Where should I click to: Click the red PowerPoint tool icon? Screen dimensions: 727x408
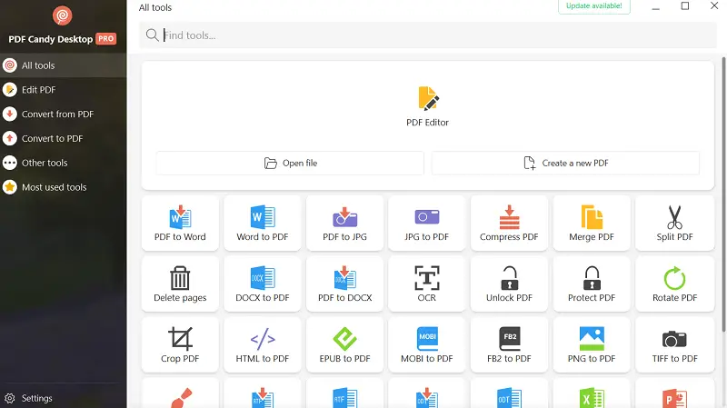674,398
